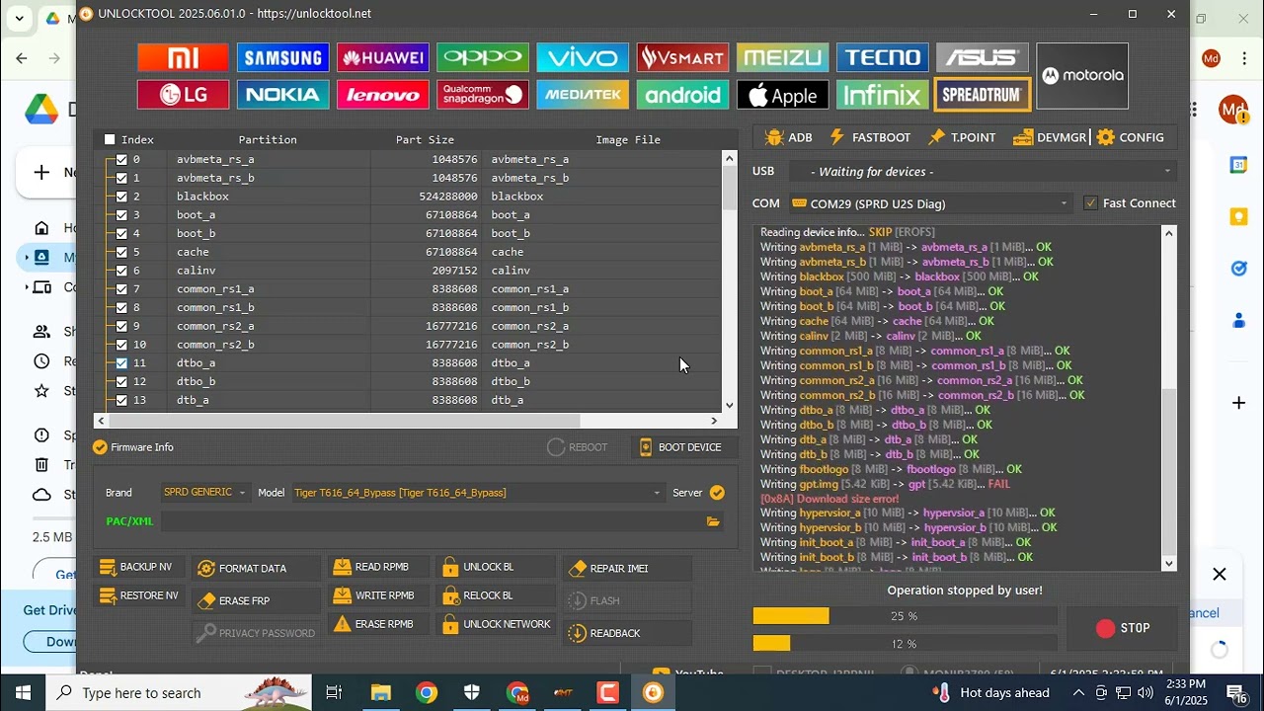
Task: Click the 25 % progress bar
Action: click(x=905, y=616)
